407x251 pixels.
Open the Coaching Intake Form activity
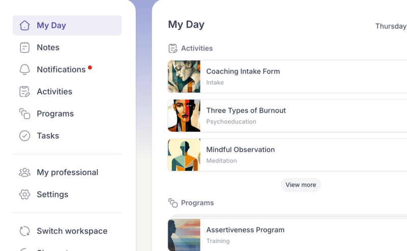tap(243, 71)
